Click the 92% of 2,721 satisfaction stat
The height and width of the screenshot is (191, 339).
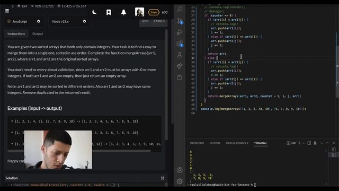tap(42, 6)
